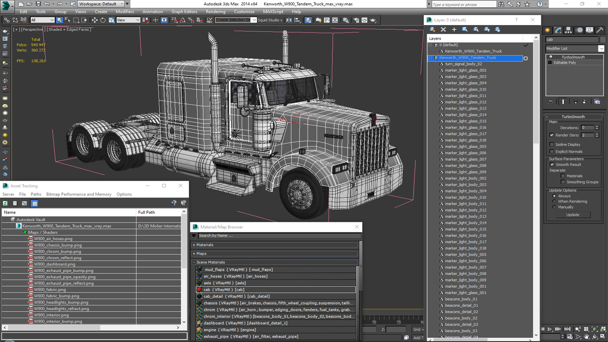Click the TurboSmooth Update button
The height and width of the screenshot is (342, 608).
point(573,215)
